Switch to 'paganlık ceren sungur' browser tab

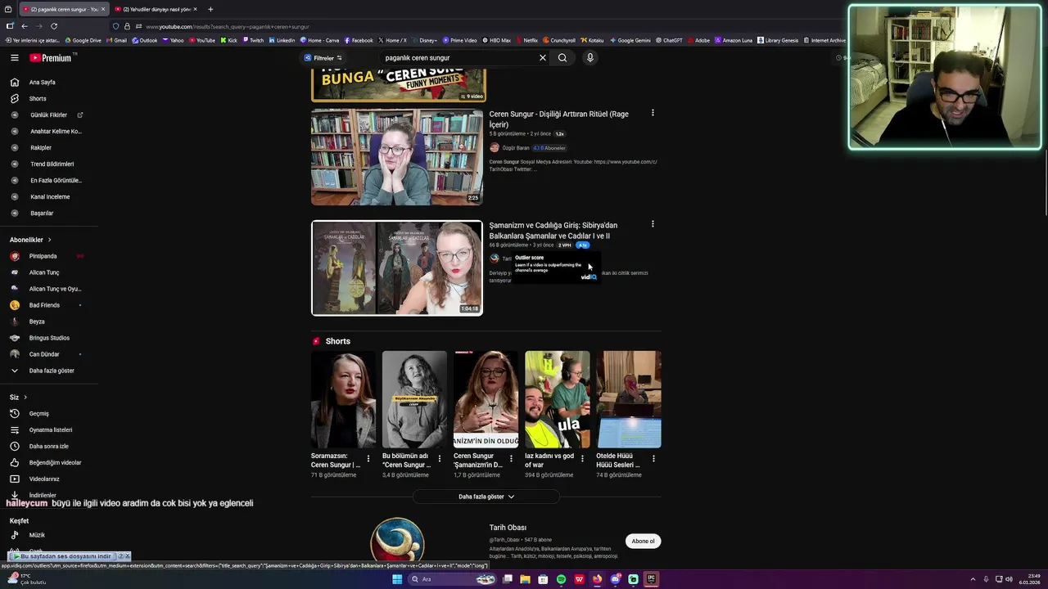63,9
